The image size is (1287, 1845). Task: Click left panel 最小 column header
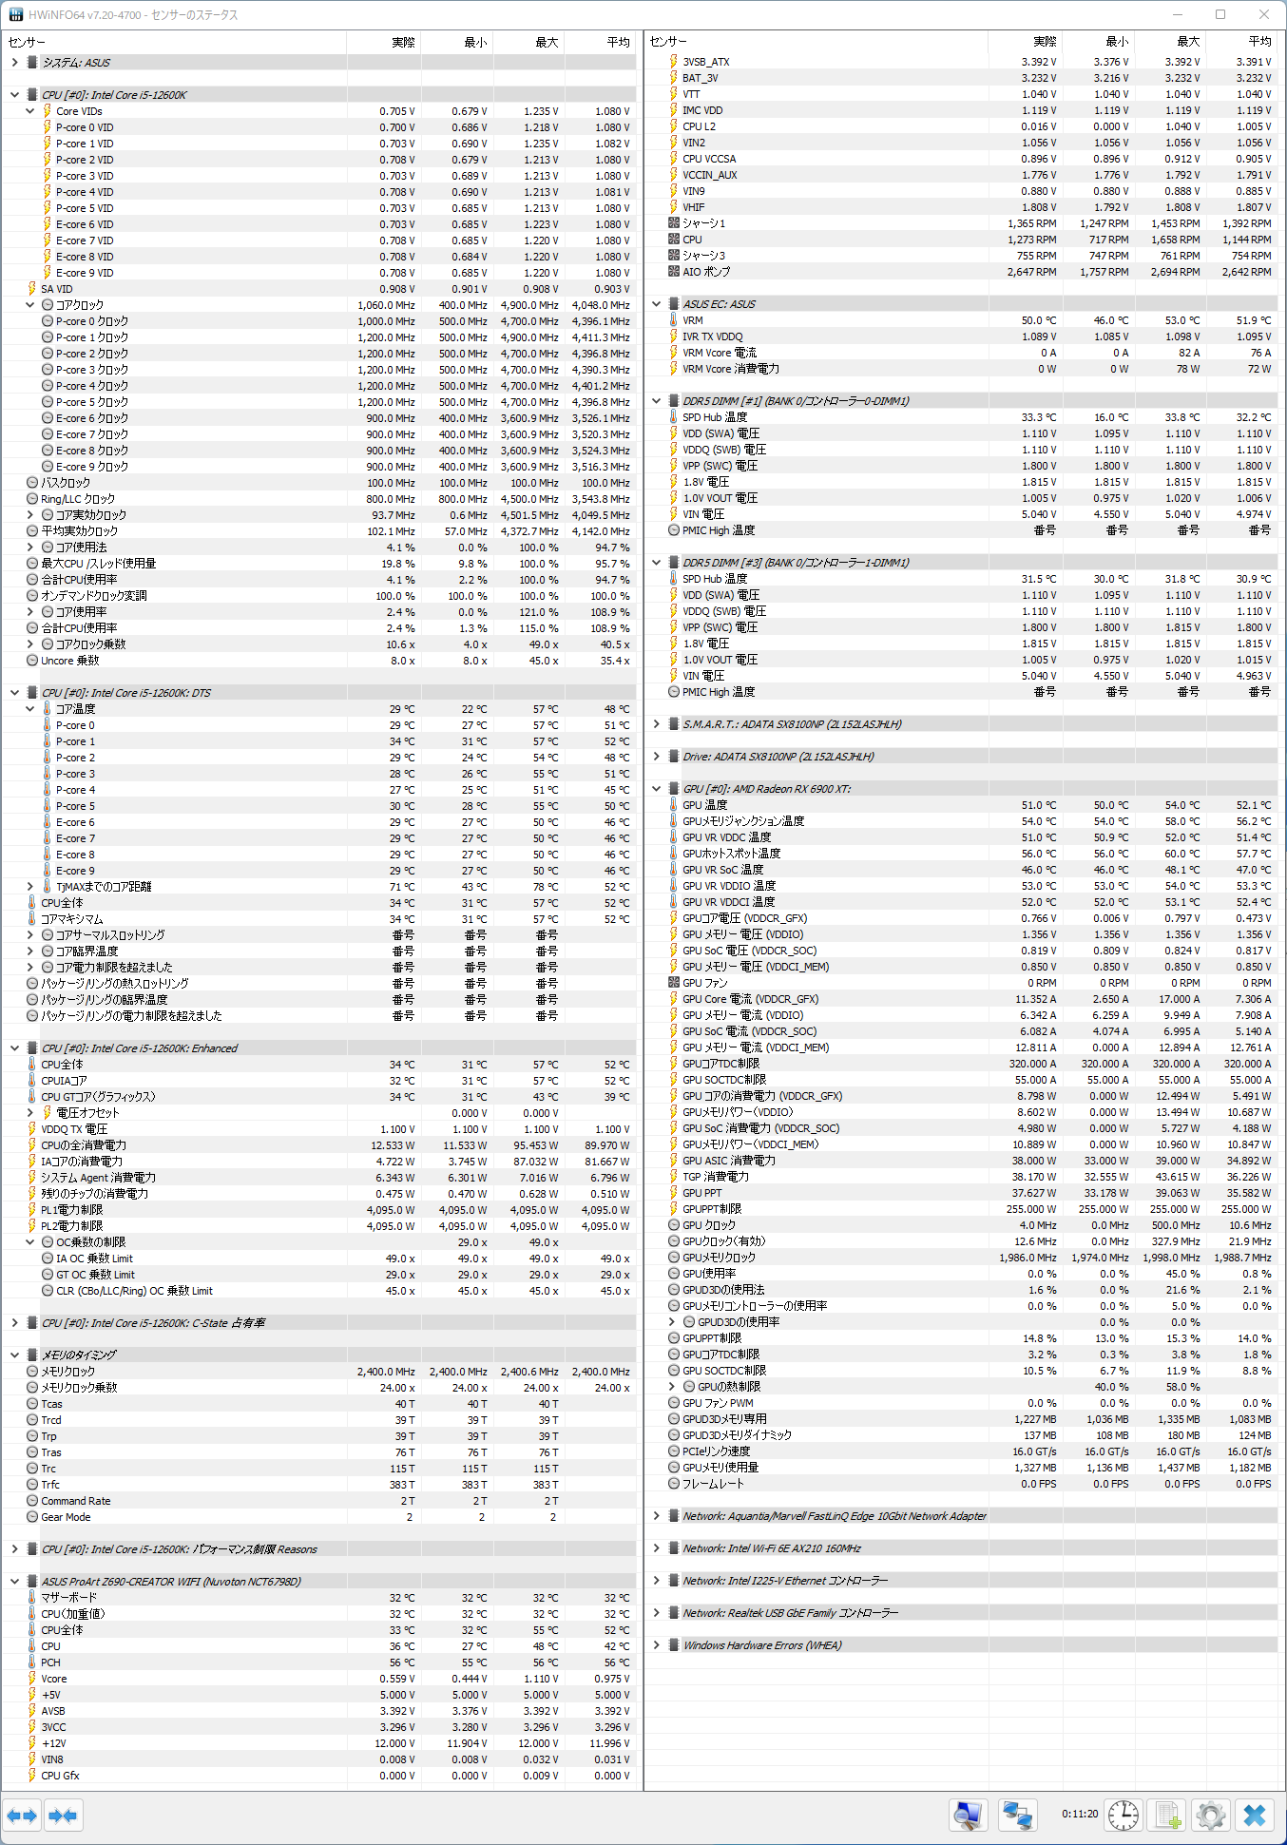click(456, 42)
